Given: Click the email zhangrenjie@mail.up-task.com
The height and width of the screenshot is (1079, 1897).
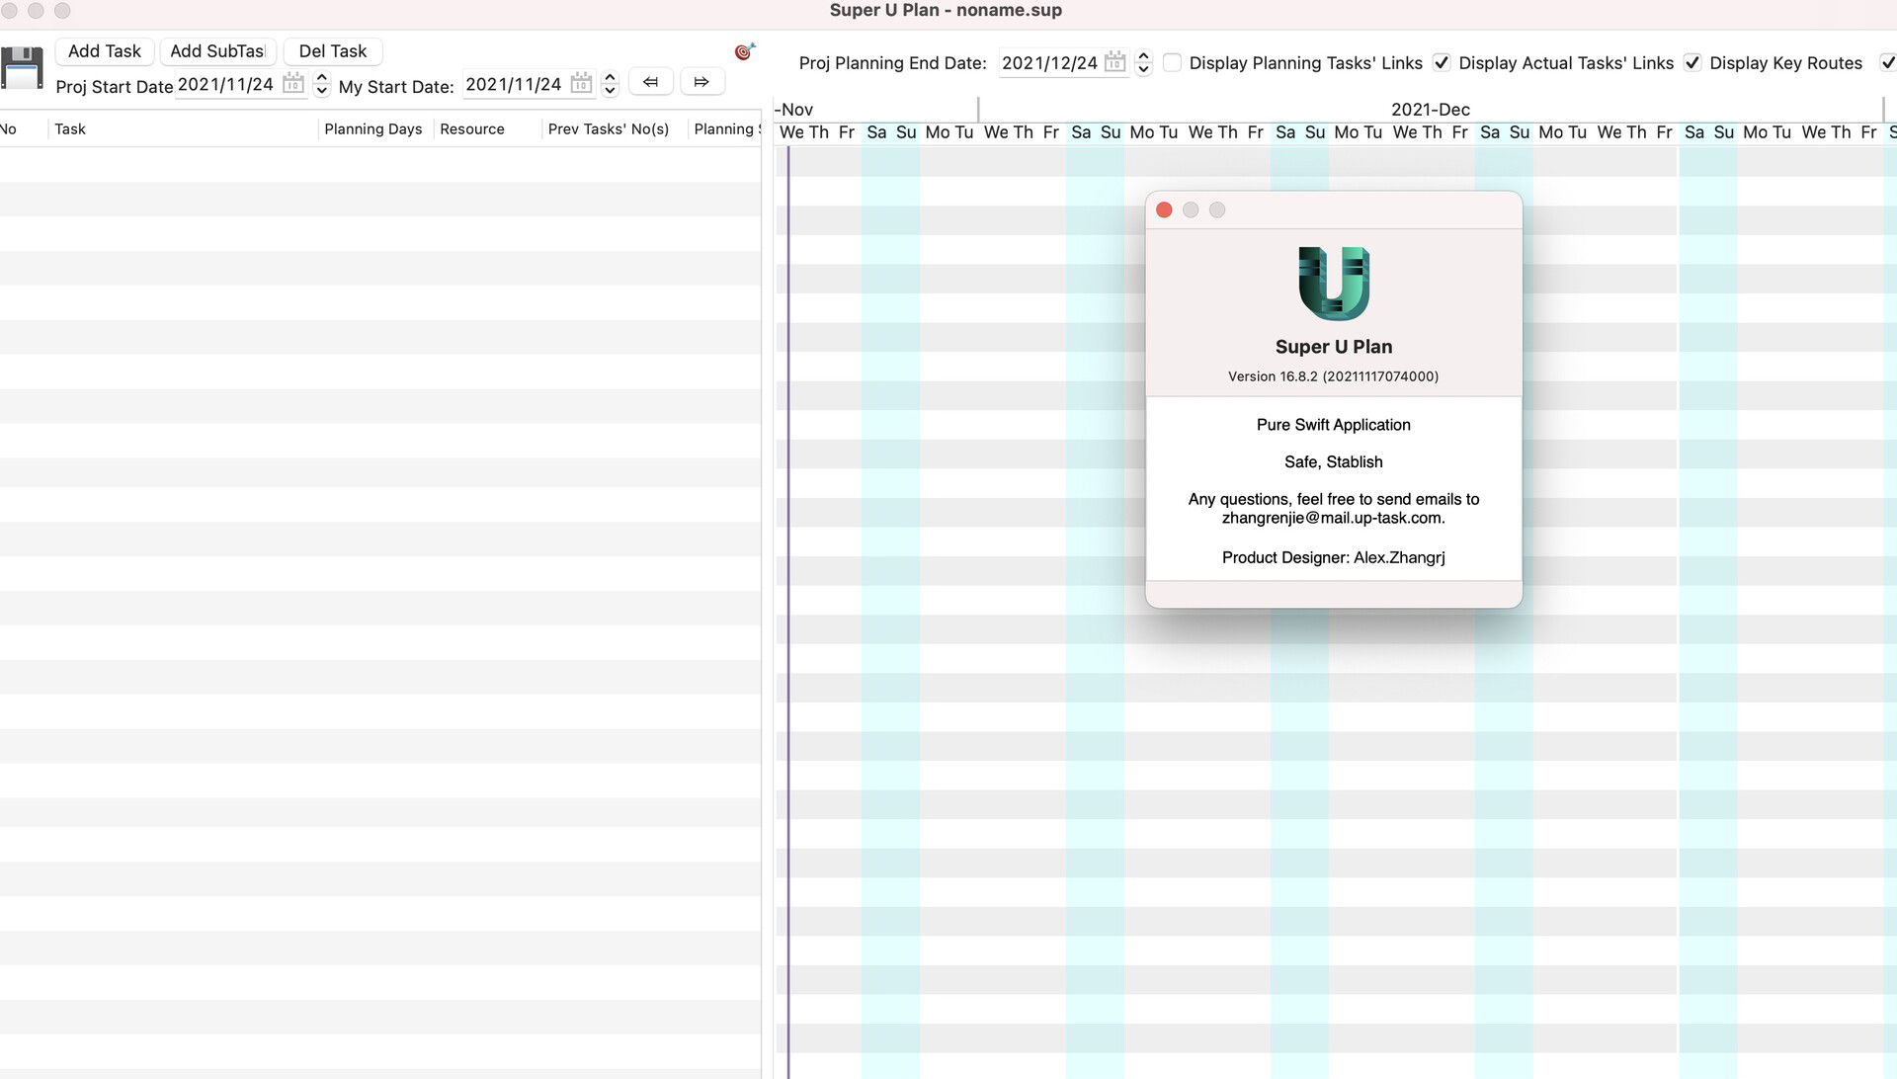Looking at the screenshot, I should coord(1333,518).
